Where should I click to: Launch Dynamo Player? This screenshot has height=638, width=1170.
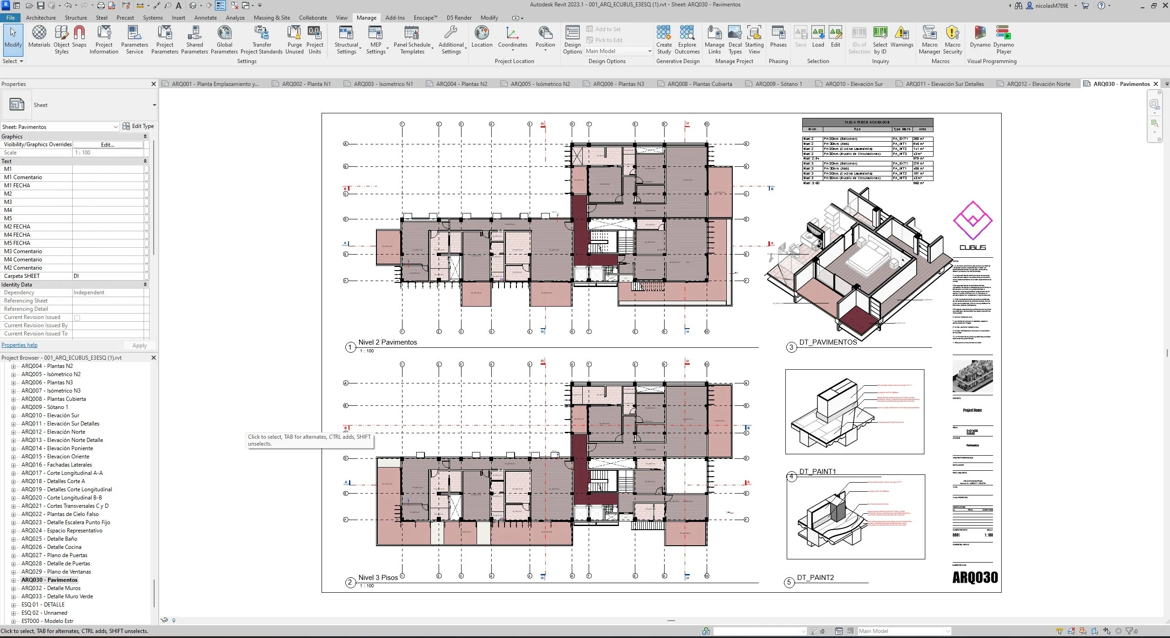pos(1004,40)
